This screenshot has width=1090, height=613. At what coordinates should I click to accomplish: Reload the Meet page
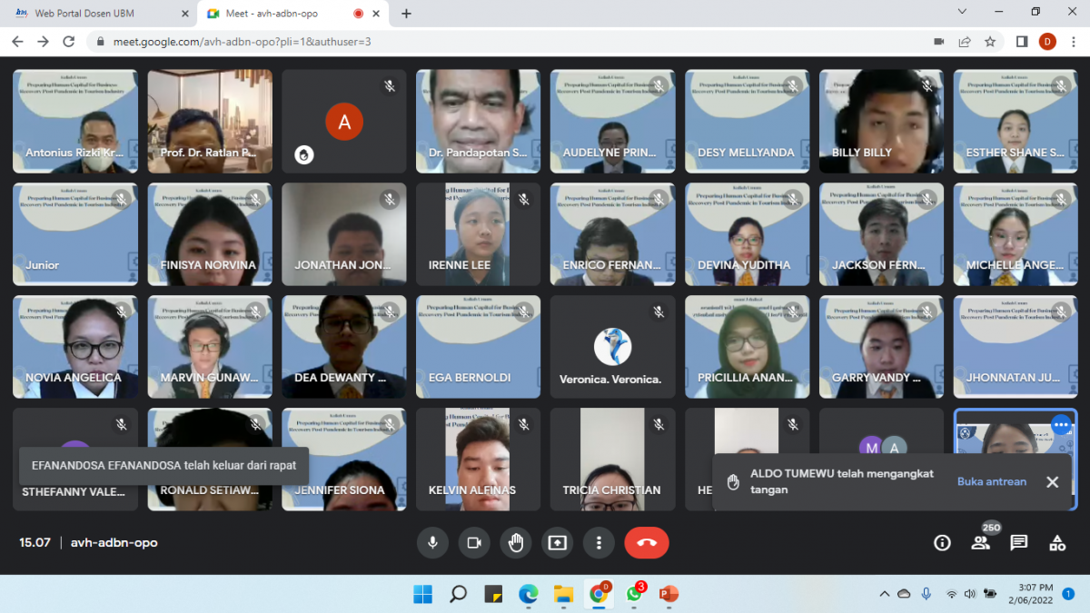click(x=68, y=42)
